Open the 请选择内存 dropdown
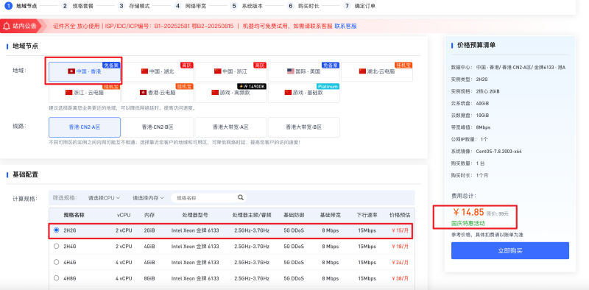The image size is (589, 290). tap(149, 197)
